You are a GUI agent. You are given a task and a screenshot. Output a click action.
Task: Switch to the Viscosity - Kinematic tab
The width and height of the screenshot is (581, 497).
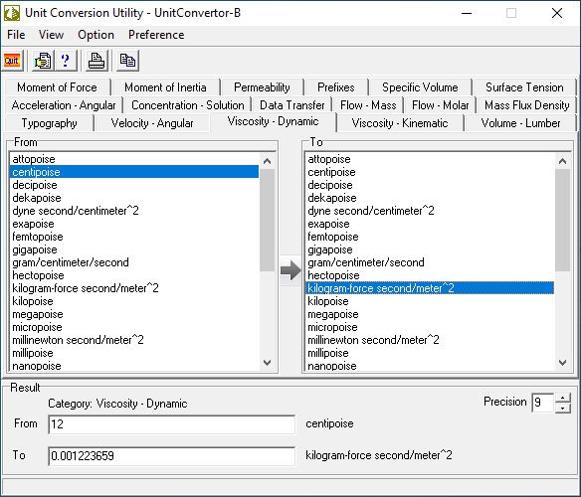click(400, 123)
